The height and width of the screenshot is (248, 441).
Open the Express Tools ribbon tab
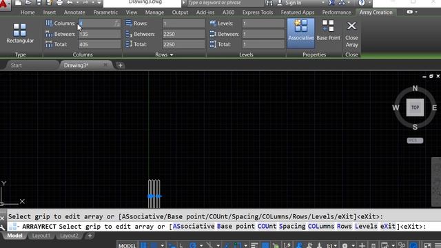258,12
